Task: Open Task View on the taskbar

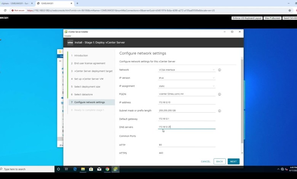Action: [66, 169]
